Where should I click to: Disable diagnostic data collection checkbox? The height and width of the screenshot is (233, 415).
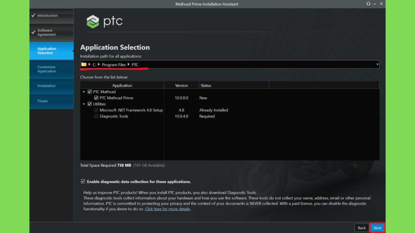click(x=83, y=181)
